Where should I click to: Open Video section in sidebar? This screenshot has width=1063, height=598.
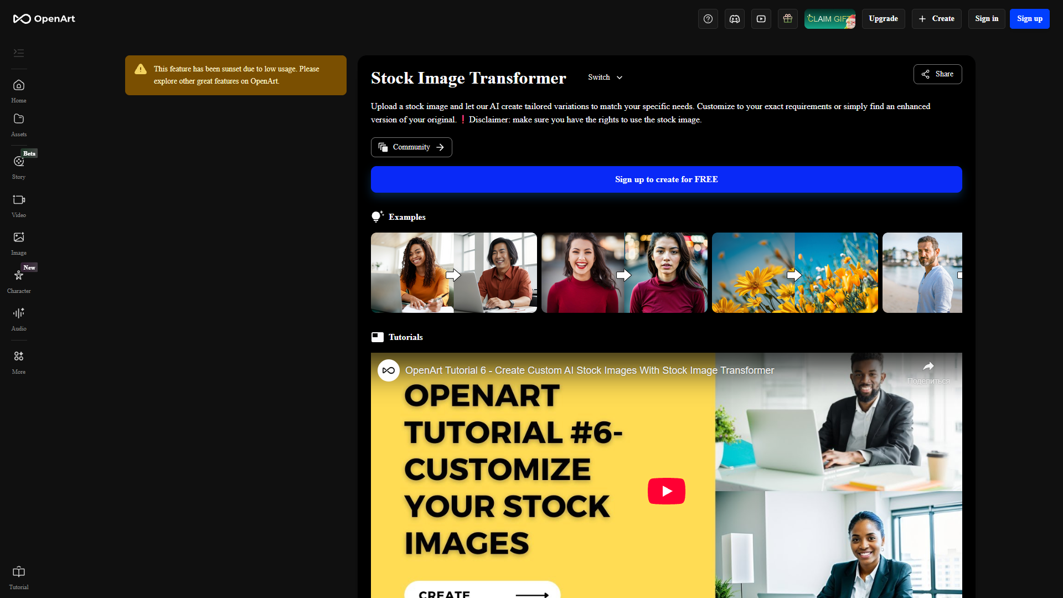click(19, 205)
